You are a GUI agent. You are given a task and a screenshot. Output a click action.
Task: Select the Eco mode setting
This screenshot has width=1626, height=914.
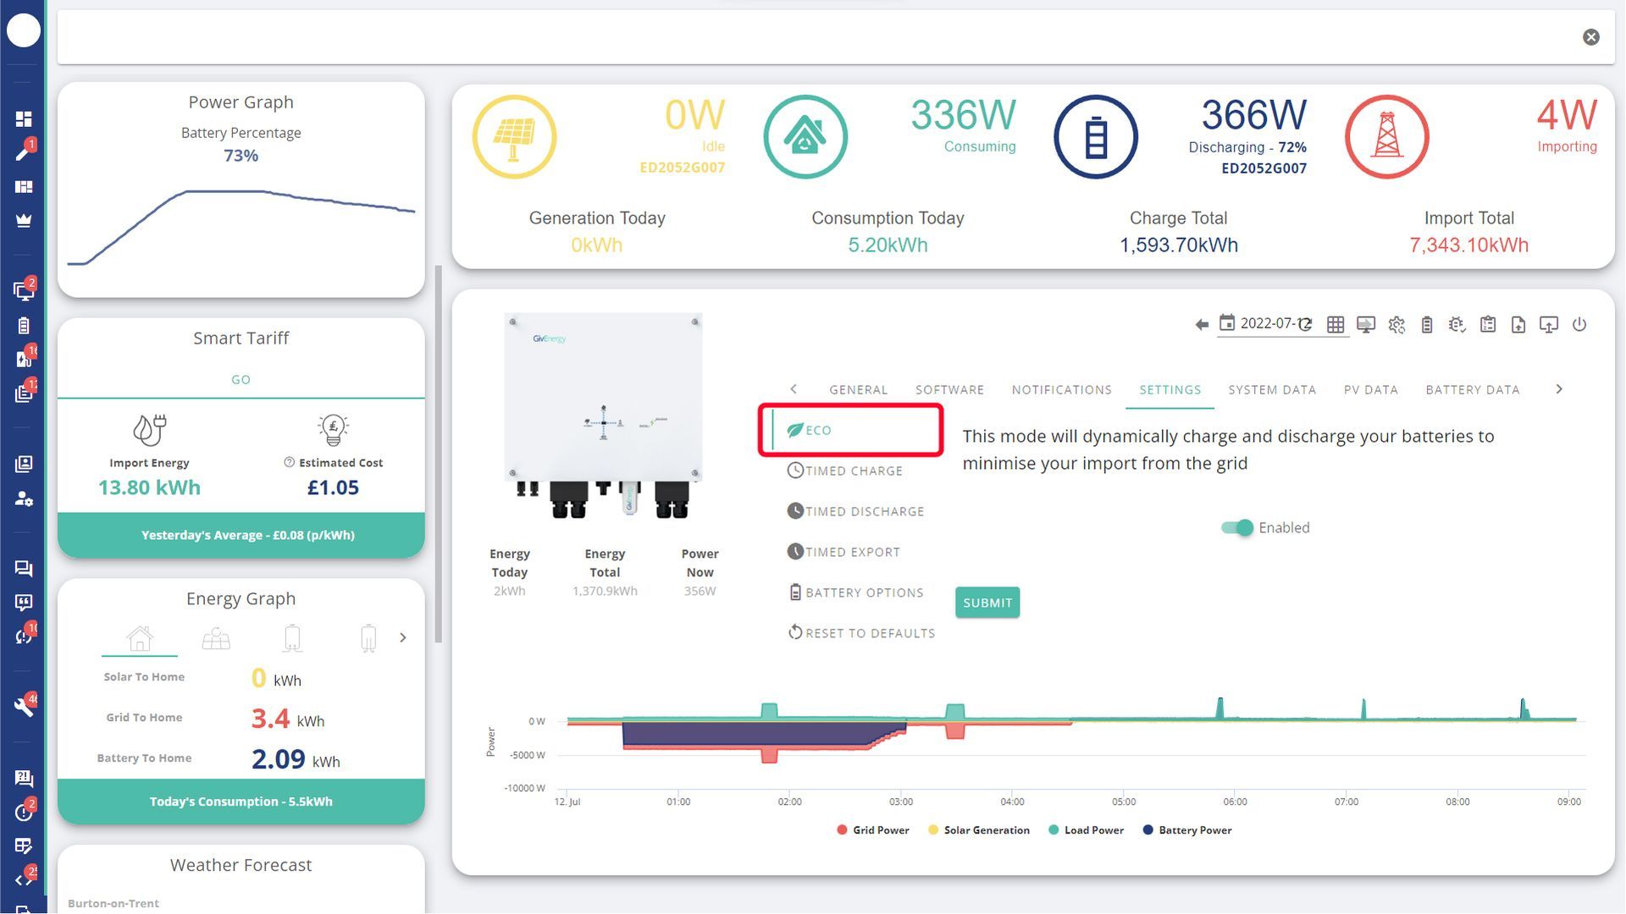coord(851,430)
